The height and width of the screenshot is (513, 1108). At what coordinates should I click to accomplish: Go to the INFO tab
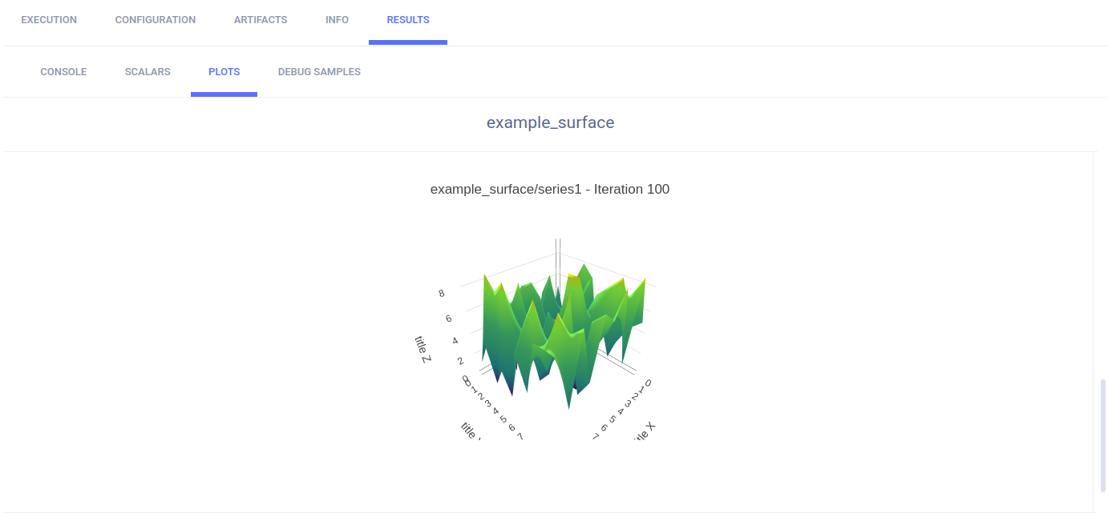(x=337, y=20)
